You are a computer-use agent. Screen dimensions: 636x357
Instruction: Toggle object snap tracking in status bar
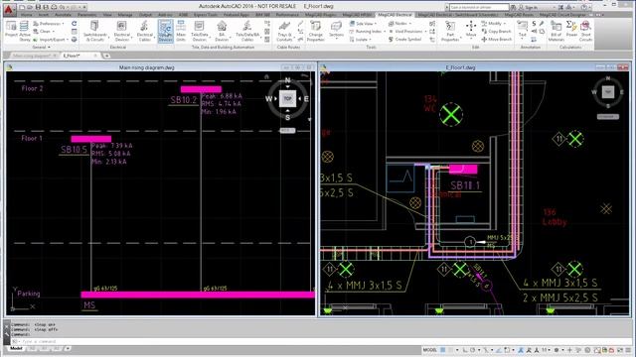[500, 350]
